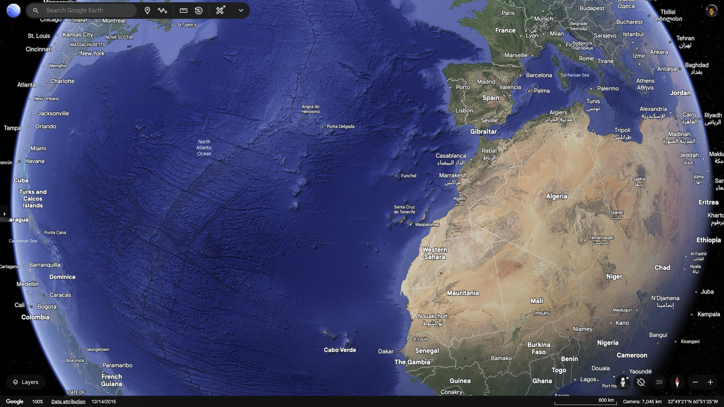Viewport: 724px width, 407px height.
Task: Click the Tyrrhenian Sea label
Action: tap(574, 75)
